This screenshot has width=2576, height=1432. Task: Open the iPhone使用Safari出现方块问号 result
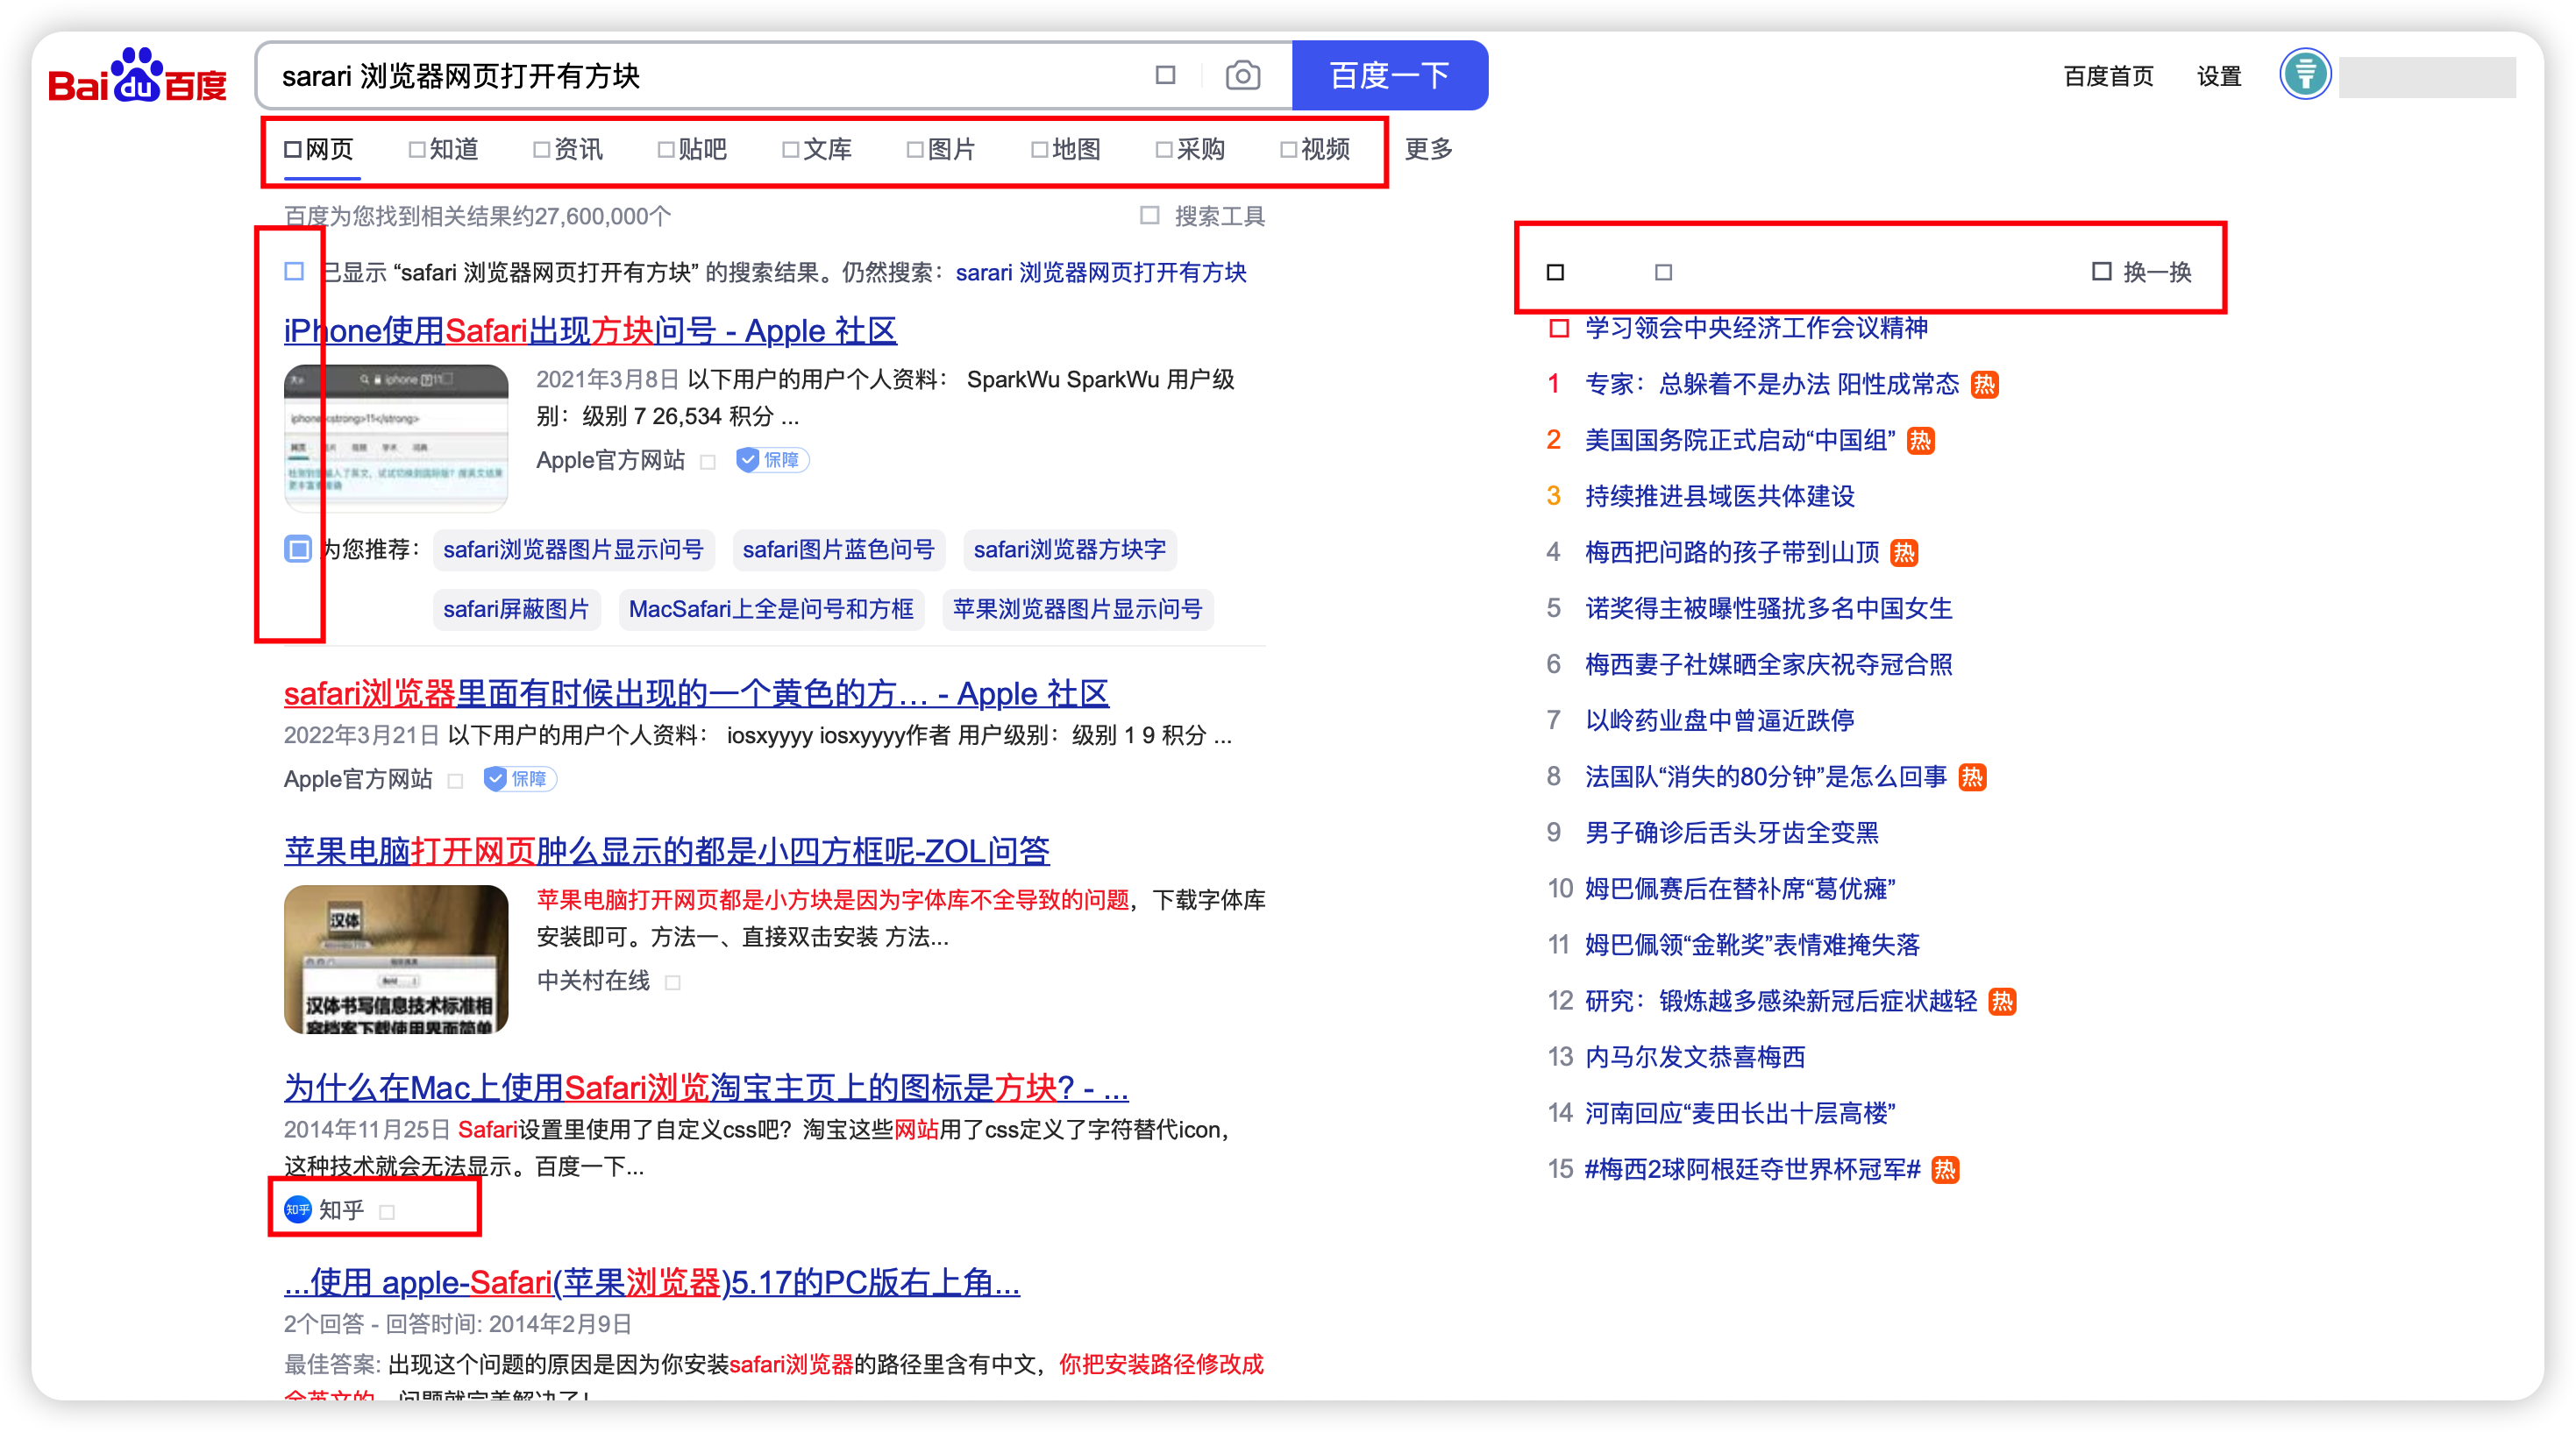pos(590,330)
